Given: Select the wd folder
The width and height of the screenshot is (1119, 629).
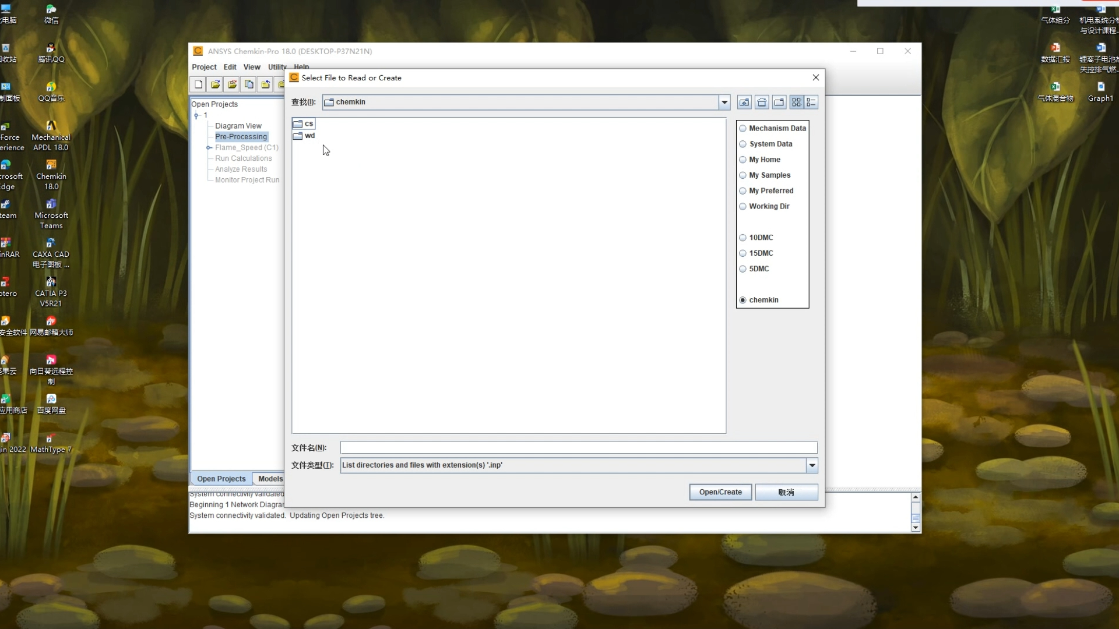Looking at the screenshot, I should [x=304, y=136].
